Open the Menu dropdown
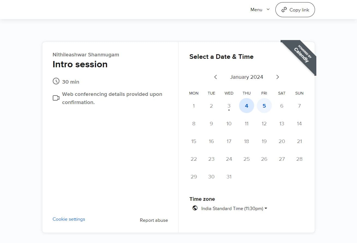 coord(256,10)
